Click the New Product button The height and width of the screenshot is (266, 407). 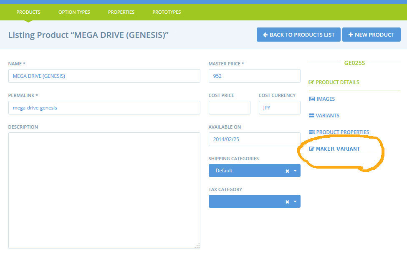371,35
